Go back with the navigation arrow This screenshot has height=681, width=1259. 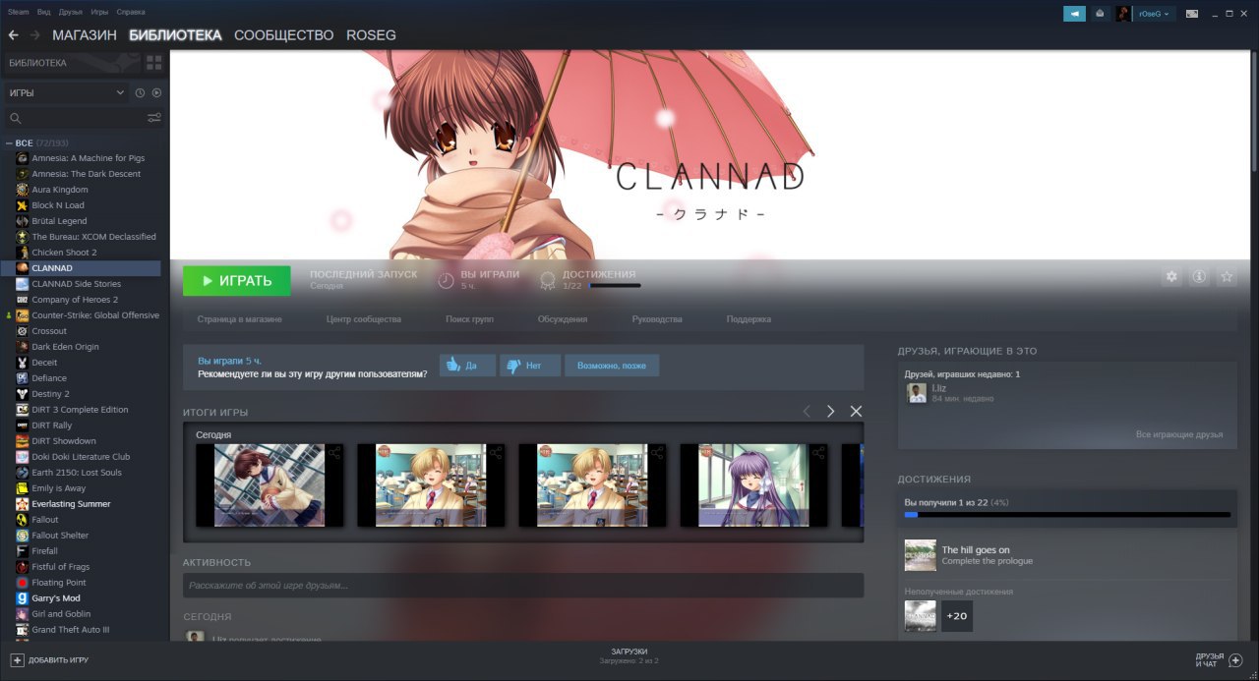(13, 35)
